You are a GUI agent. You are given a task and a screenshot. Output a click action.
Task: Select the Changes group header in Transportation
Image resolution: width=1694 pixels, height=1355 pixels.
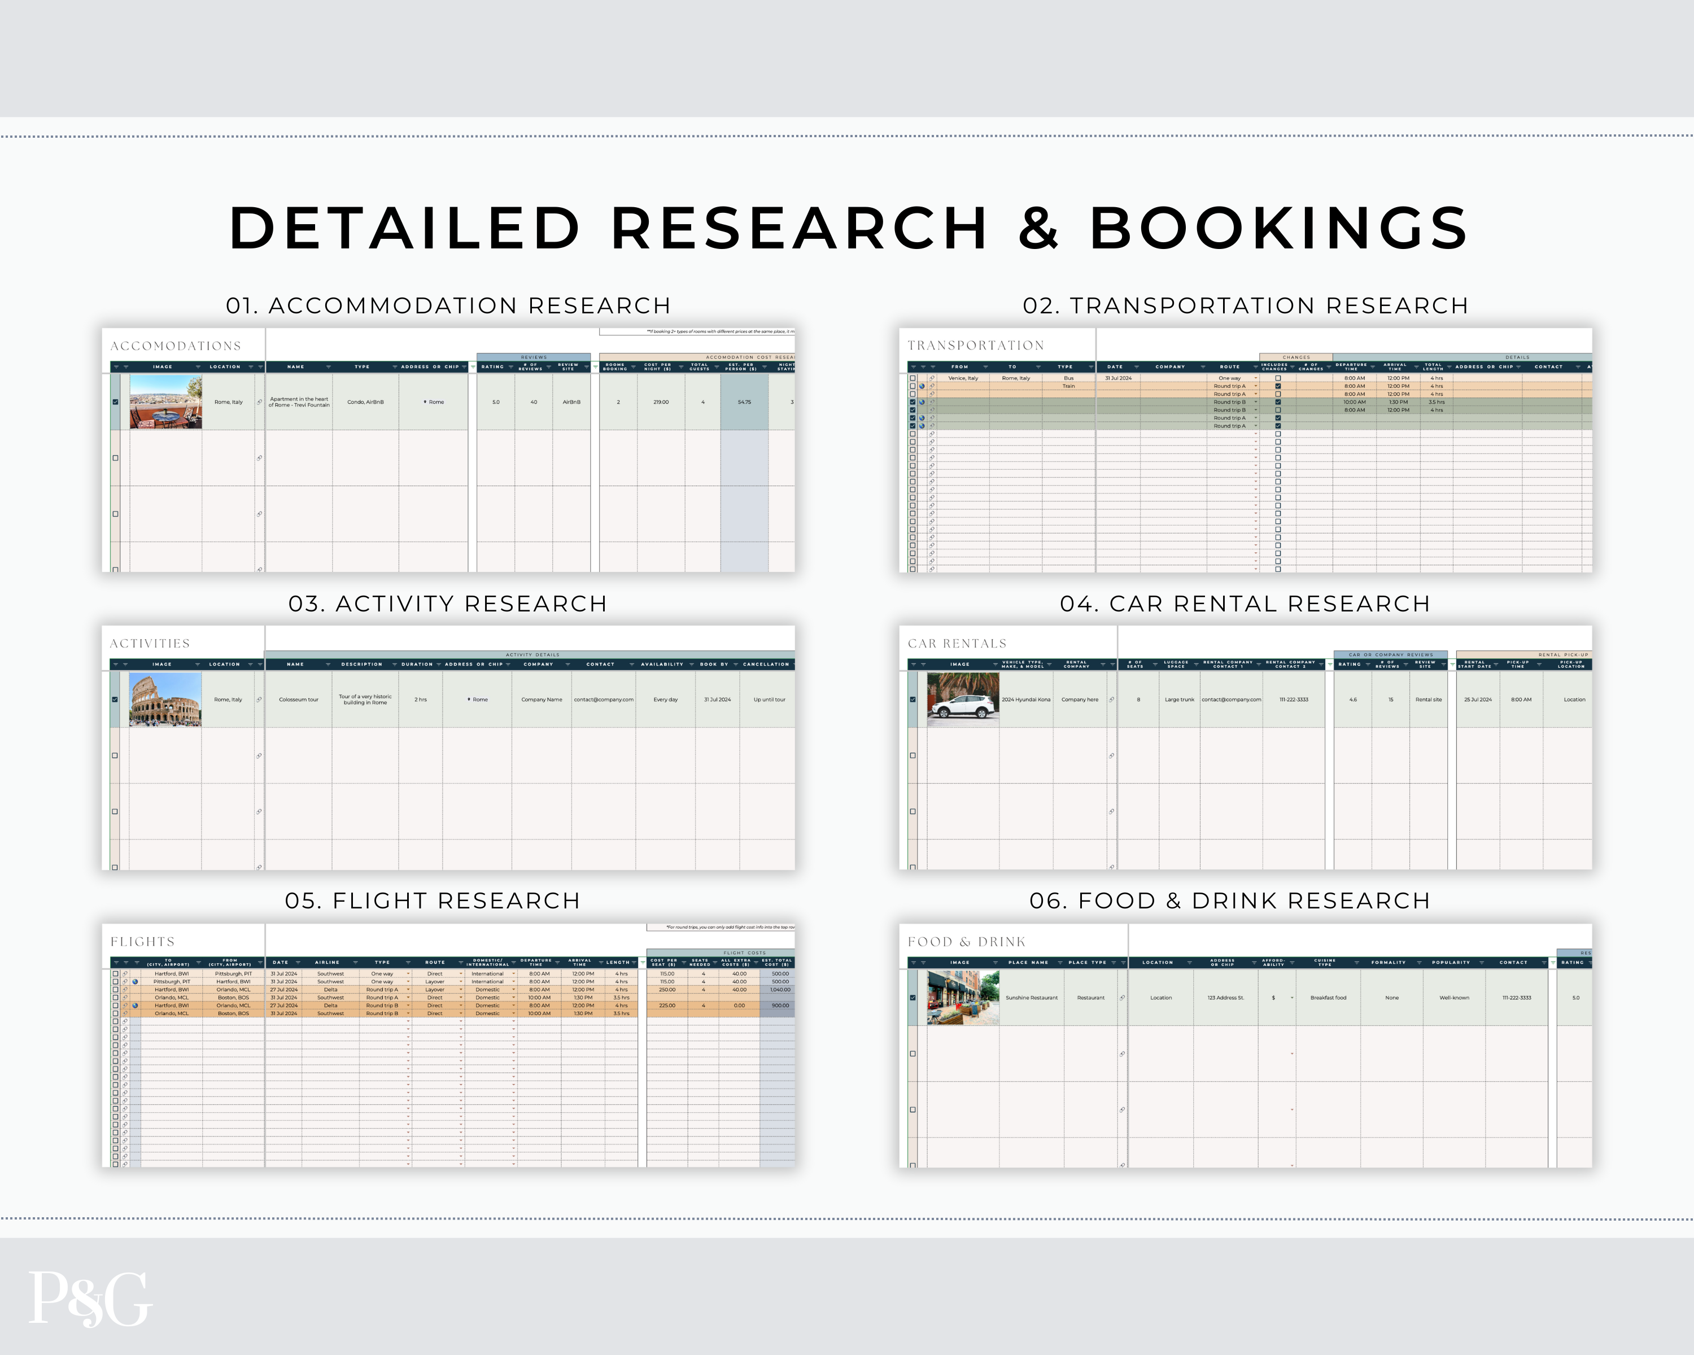point(1296,357)
